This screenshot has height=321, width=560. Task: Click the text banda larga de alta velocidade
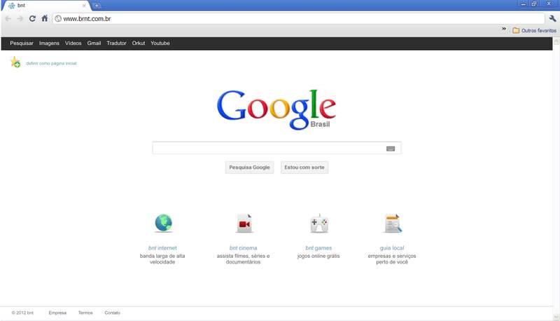click(162, 259)
